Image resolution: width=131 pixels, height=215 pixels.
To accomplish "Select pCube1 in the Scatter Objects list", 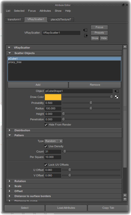I will 65,59.
